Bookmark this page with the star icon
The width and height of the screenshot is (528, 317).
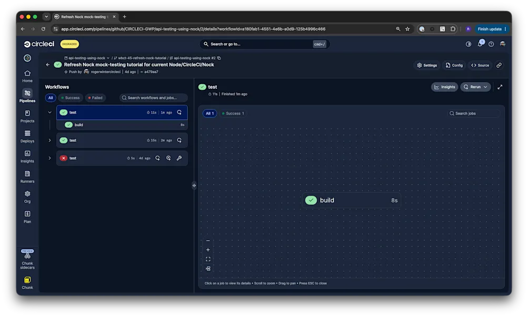[x=407, y=29]
